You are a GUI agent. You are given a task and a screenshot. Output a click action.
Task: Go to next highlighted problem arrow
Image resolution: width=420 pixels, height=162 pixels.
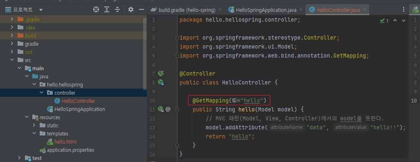pos(403,20)
